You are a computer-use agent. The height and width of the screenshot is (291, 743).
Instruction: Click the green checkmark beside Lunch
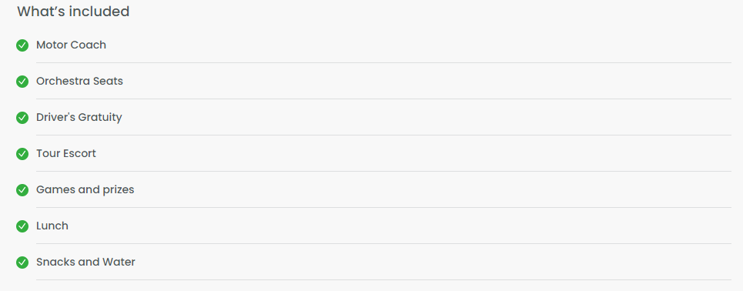coord(22,226)
